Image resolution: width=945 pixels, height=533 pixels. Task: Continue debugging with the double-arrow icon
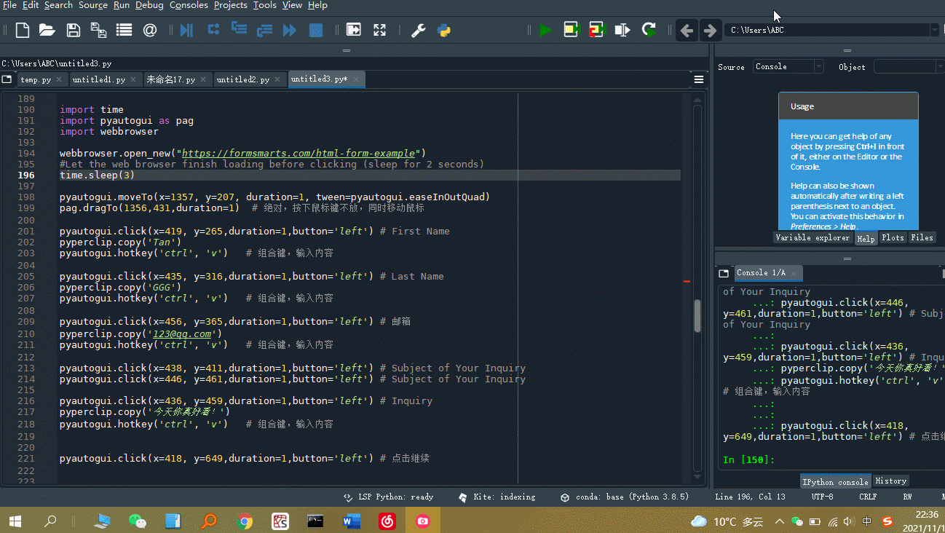click(290, 30)
